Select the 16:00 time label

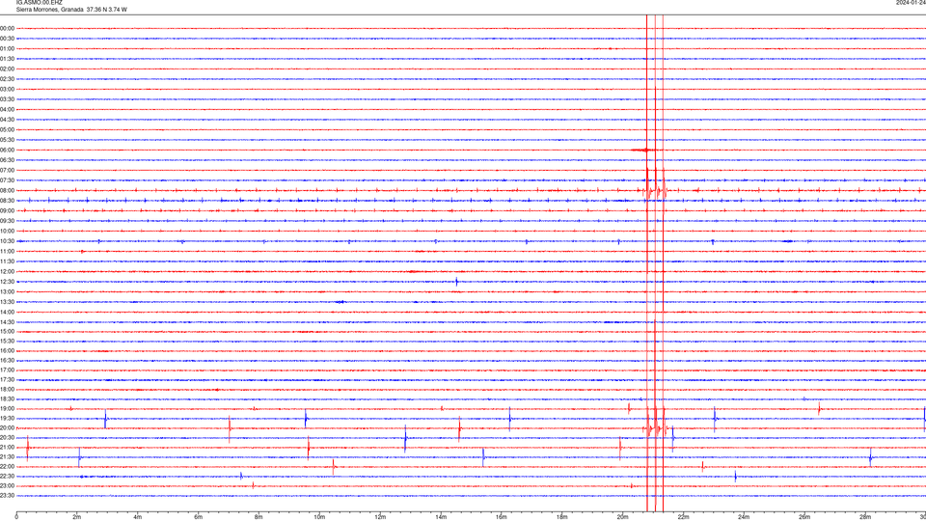coord(7,351)
